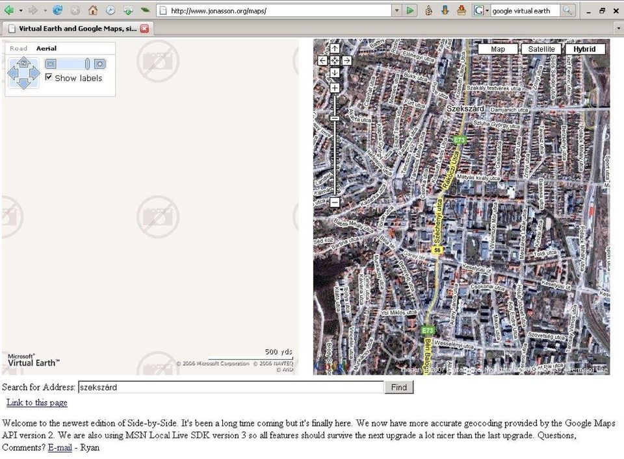The image size is (624, 459).
Task: Click the orange down-arrow toolbar icon
Action: click(445, 10)
